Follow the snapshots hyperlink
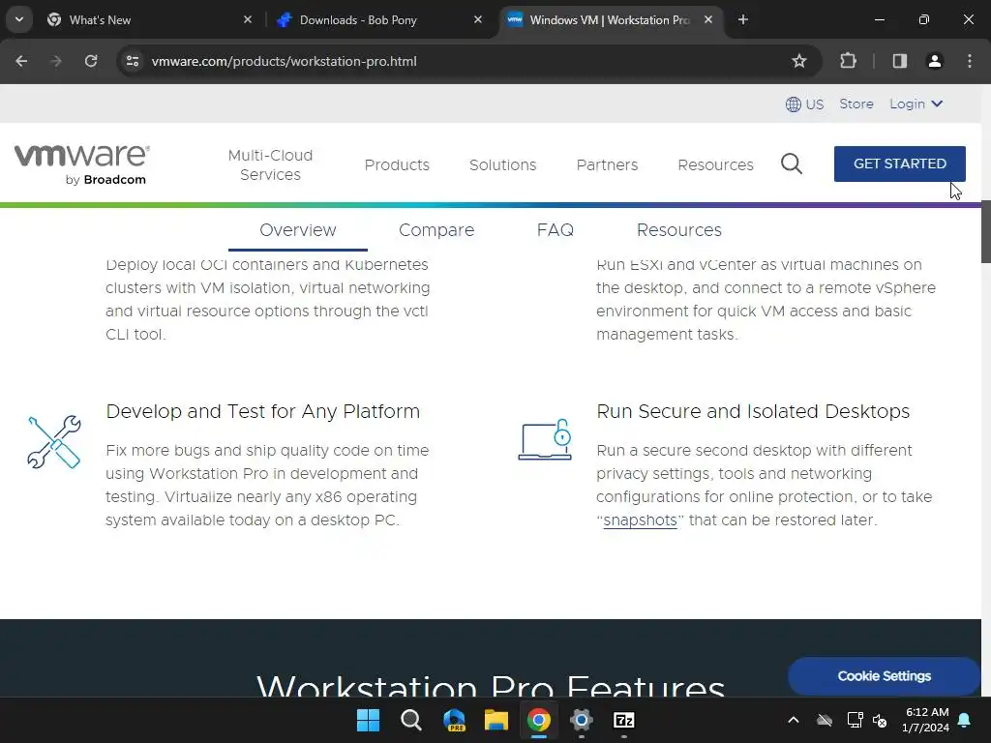The width and height of the screenshot is (991, 743). click(x=640, y=520)
